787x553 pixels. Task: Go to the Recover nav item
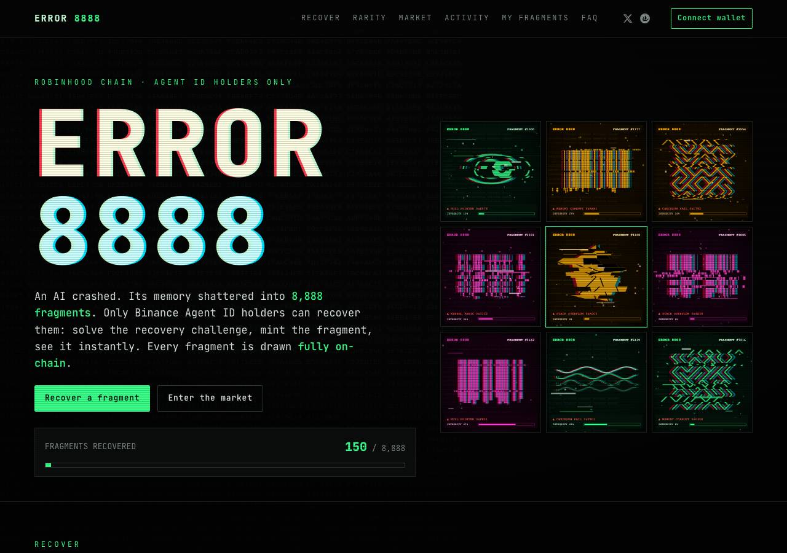(x=321, y=18)
